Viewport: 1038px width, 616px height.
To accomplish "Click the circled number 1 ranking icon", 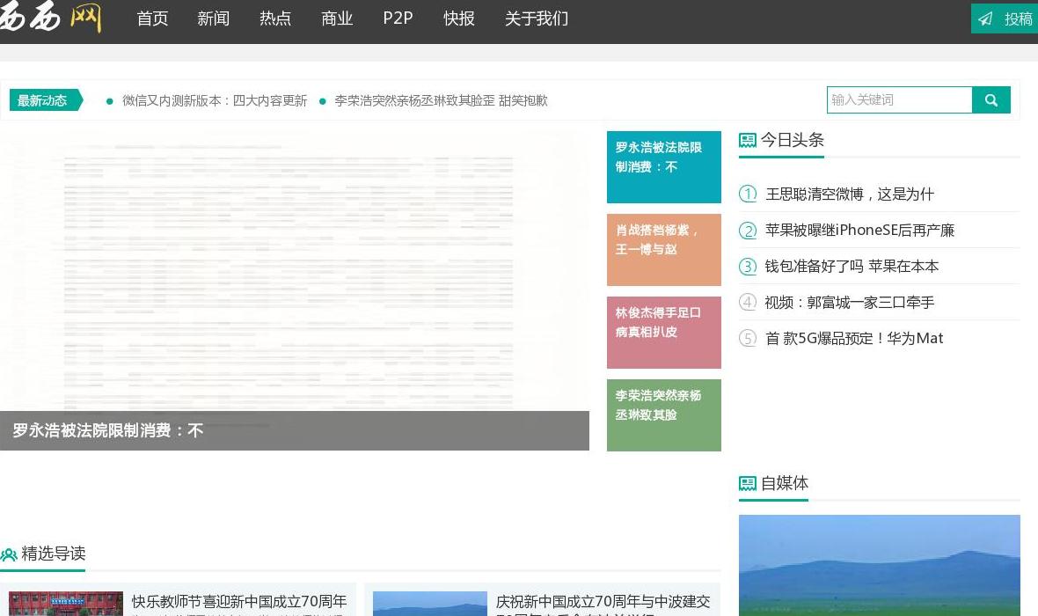I will point(748,194).
